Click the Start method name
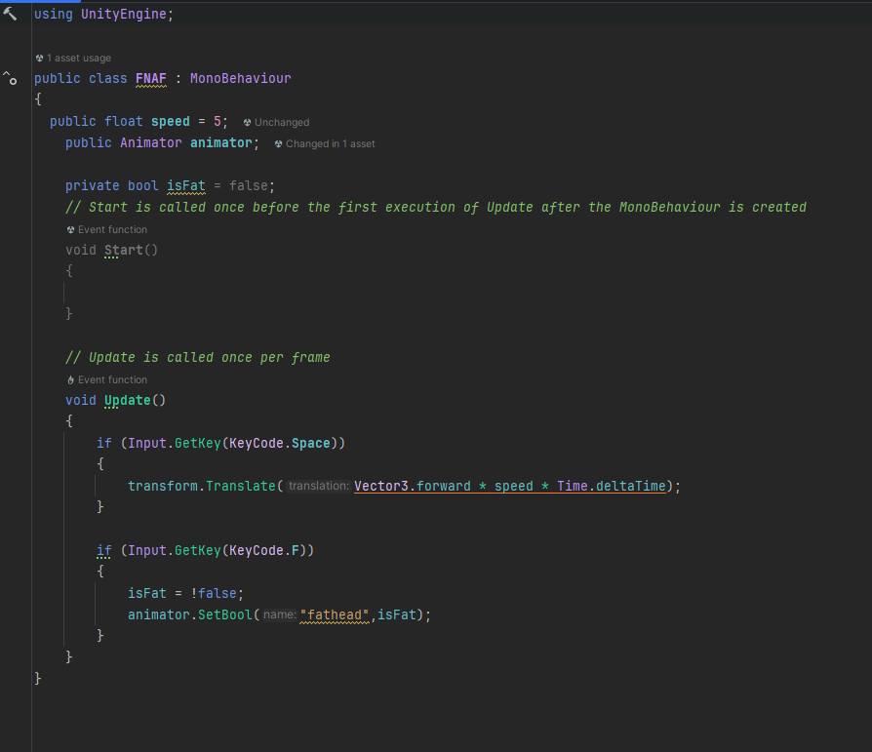The image size is (872, 752). tap(124, 251)
